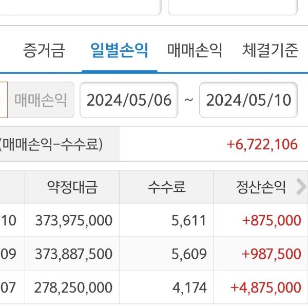Click the +4,875,000 settlement profit cell

tap(266, 287)
